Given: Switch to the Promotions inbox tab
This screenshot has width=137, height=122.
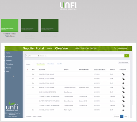Looking at the screenshot, I should click(x=51, y=64).
